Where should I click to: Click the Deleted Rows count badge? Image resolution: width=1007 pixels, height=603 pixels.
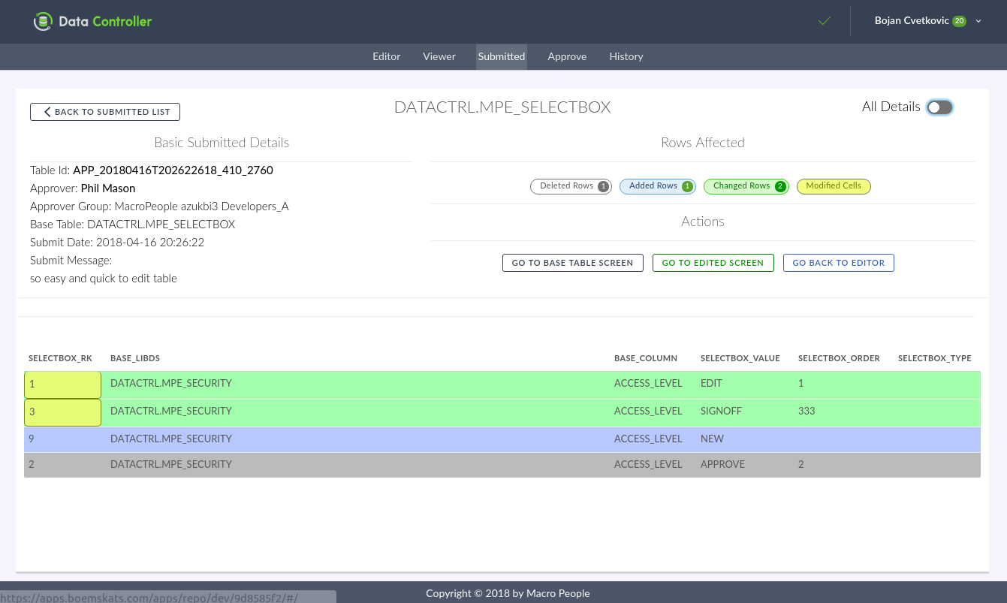tap(603, 186)
